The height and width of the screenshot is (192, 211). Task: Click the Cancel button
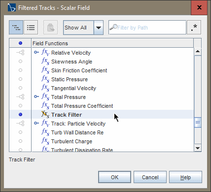[x=150, y=177]
